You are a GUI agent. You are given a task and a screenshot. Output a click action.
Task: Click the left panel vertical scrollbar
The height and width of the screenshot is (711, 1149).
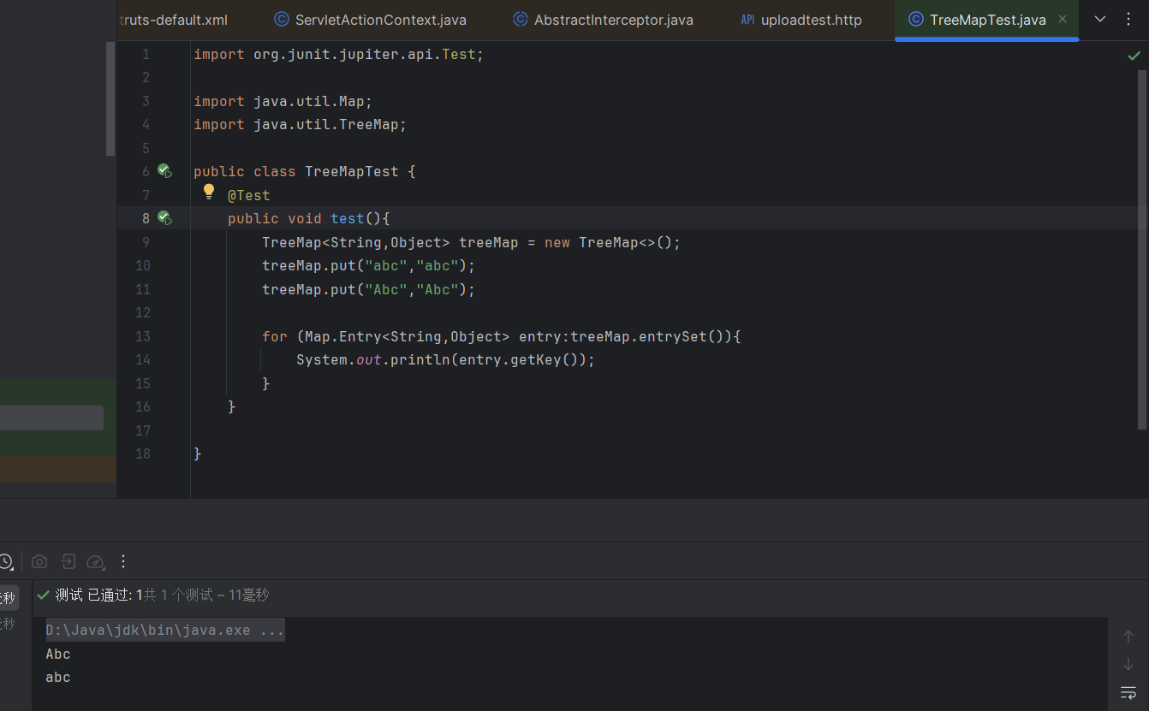point(110,98)
